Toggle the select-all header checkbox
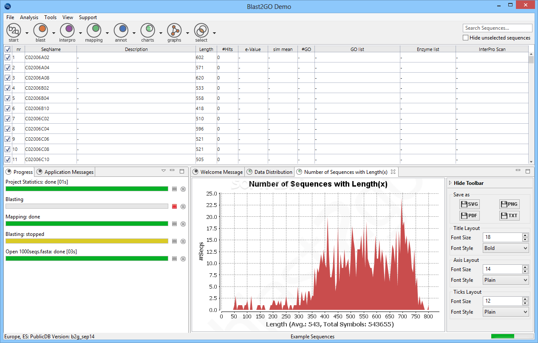Image resolution: width=538 pixels, height=343 pixels. click(7, 49)
